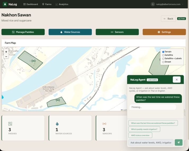Click the Kamnan Song Rice Mill map label
Viewport: 189px width, 151px height.
[48, 89]
